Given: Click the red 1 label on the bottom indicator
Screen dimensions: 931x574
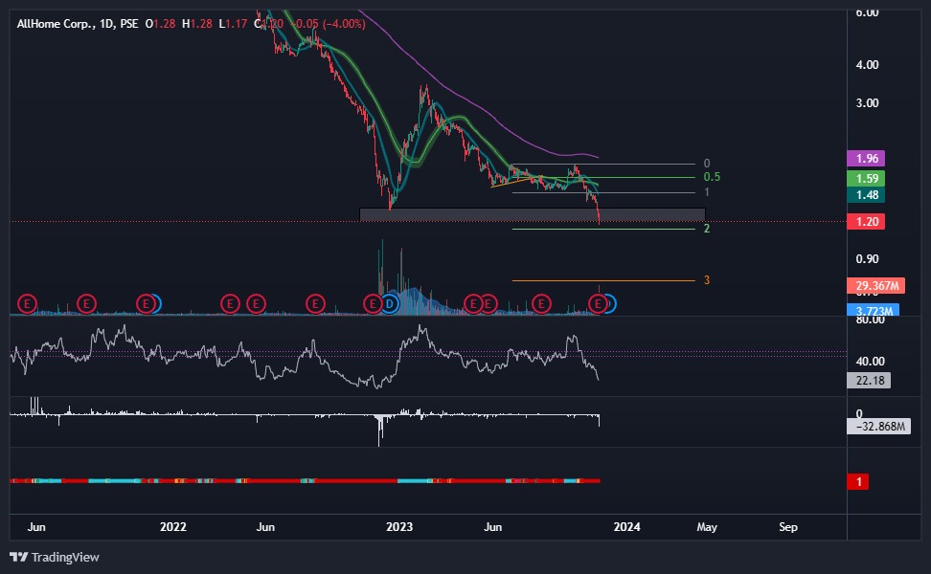Looking at the screenshot, I should pyautogui.click(x=857, y=482).
